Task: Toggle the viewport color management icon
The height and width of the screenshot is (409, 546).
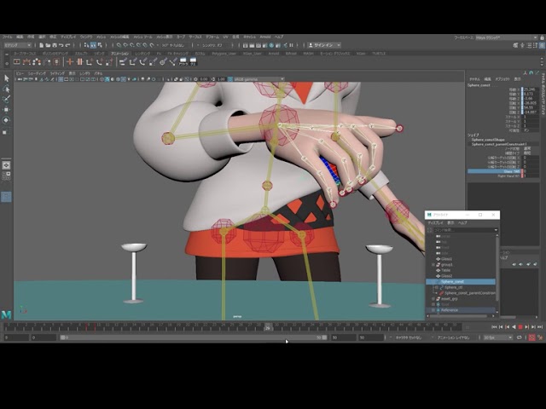Action: [229, 79]
